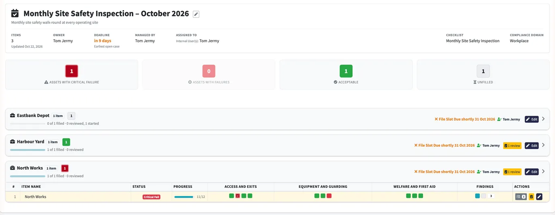
Task: Open the 1 review badge for Harbour Yard
Action: [512, 145]
